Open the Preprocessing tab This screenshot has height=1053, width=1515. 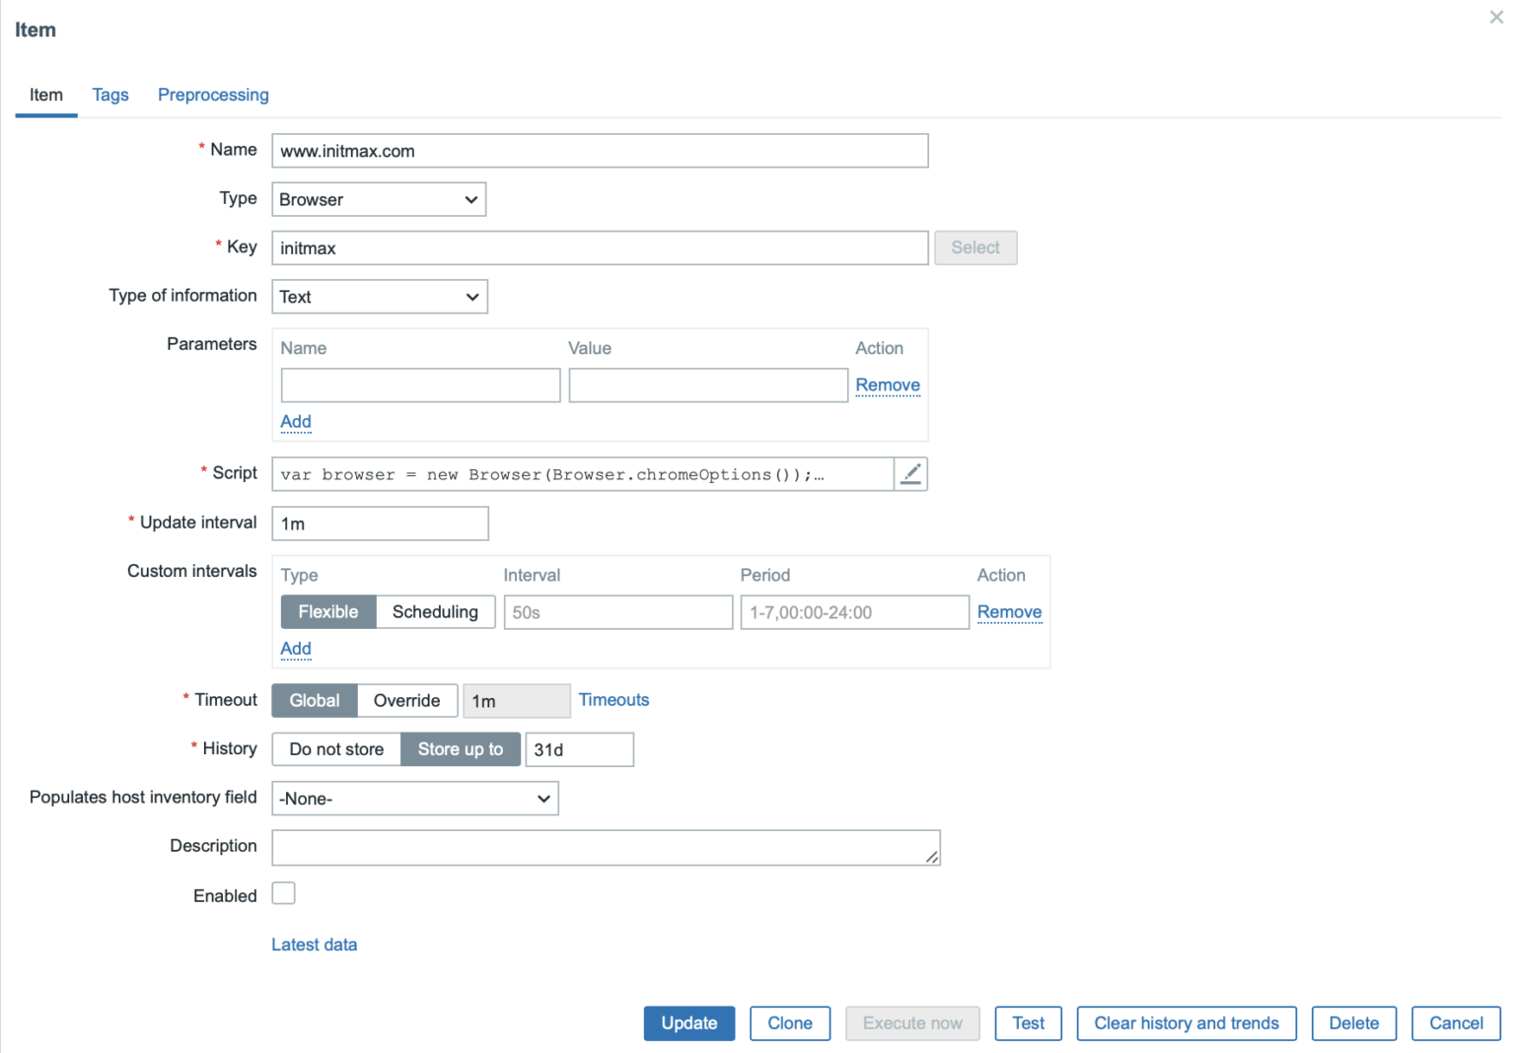tap(213, 95)
